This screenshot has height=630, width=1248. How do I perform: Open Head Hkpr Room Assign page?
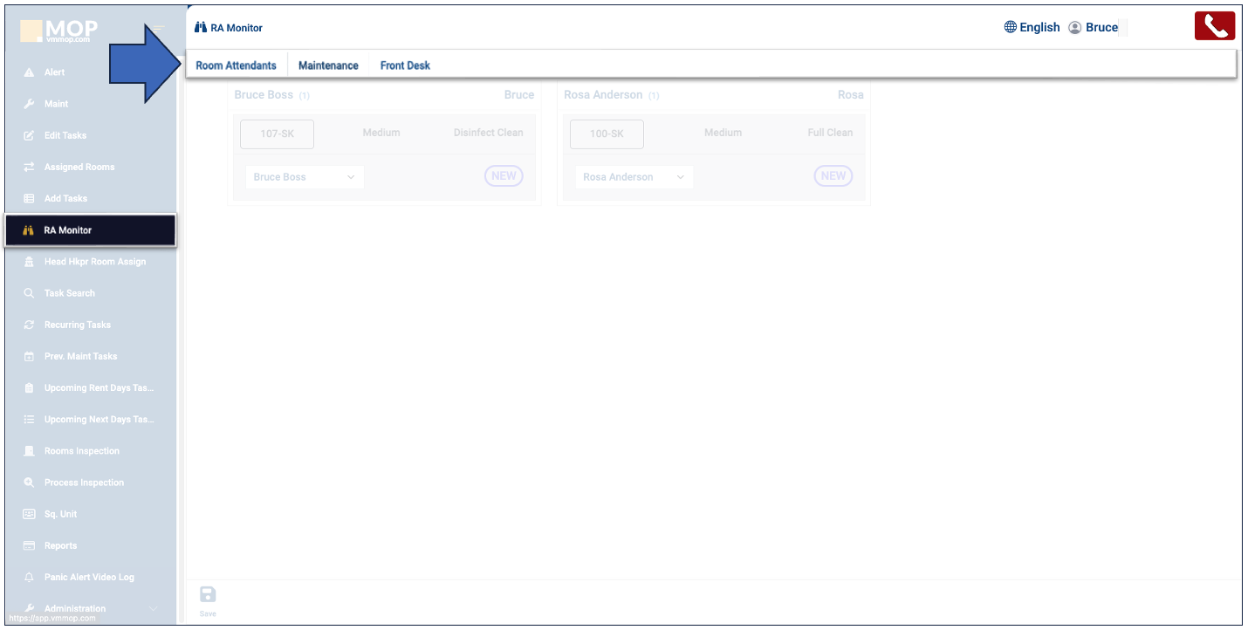pos(94,262)
